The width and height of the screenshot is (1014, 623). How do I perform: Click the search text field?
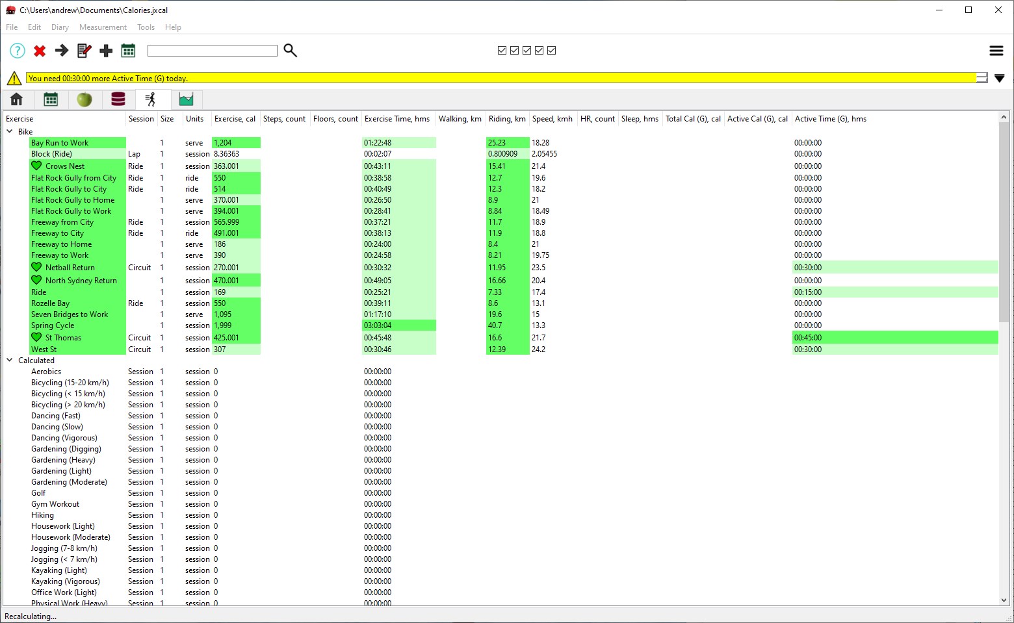pyautogui.click(x=213, y=51)
